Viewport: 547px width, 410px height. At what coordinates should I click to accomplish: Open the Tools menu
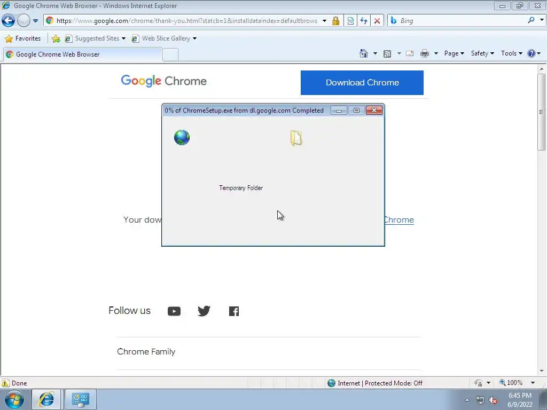click(511, 53)
